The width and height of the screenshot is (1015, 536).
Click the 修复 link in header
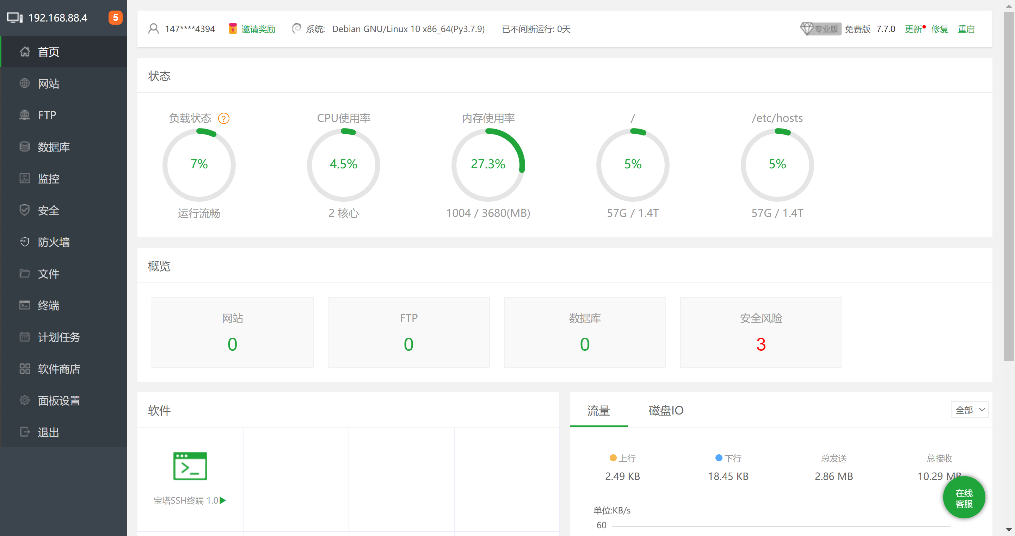pos(940,29)
